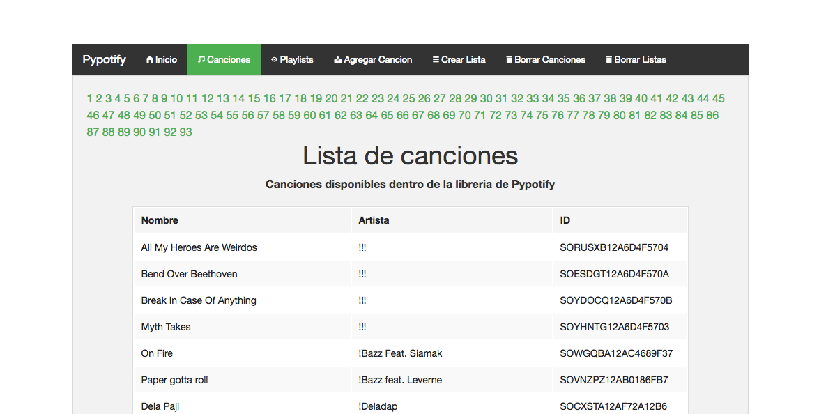
Task: Click the icon next to Playlists label
Action: (274, 59)
